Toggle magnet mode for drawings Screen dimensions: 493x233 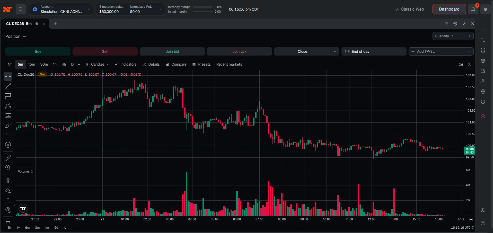[x=8, y=181]
